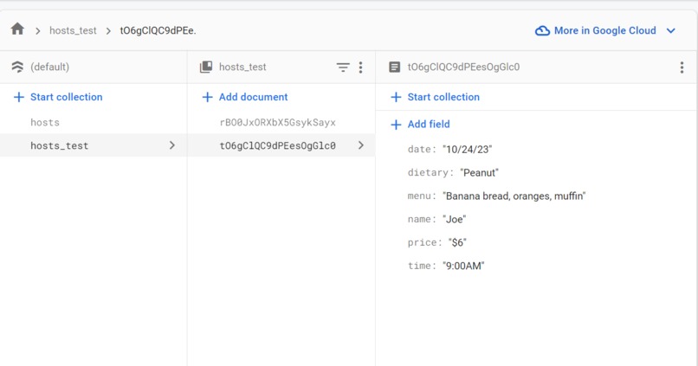Click the chevron next to hosts_test row

pos(171,145)
